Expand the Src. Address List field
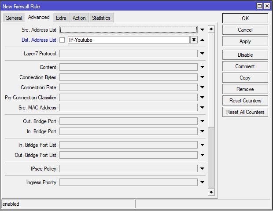The width and height of the screenshot is (273, 211). pyautogui.click(x=202, y=30)
